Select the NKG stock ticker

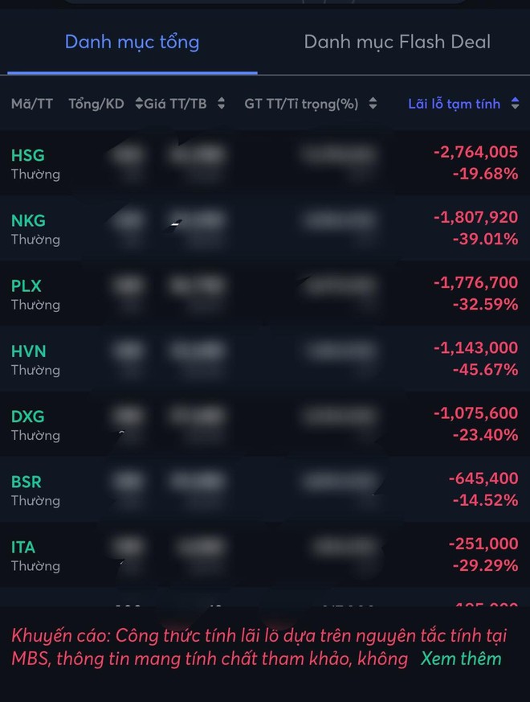click(x=28, y=220)
